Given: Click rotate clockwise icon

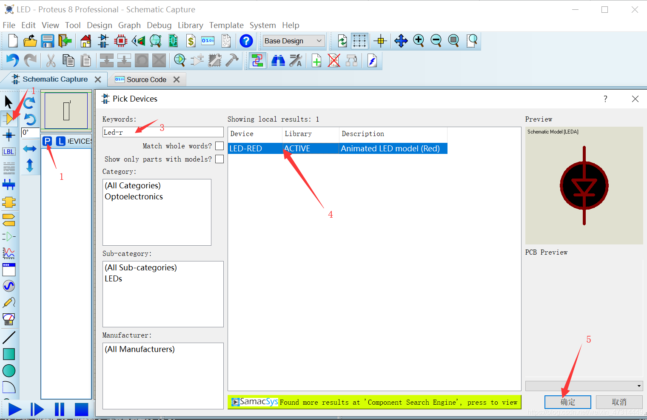Looking at the screenshot, I should pyautogui.click(x=29, y=102).
